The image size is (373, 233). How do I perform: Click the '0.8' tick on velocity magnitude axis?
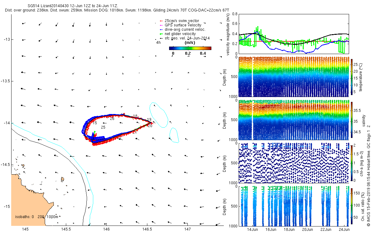(x=235, y=14)
